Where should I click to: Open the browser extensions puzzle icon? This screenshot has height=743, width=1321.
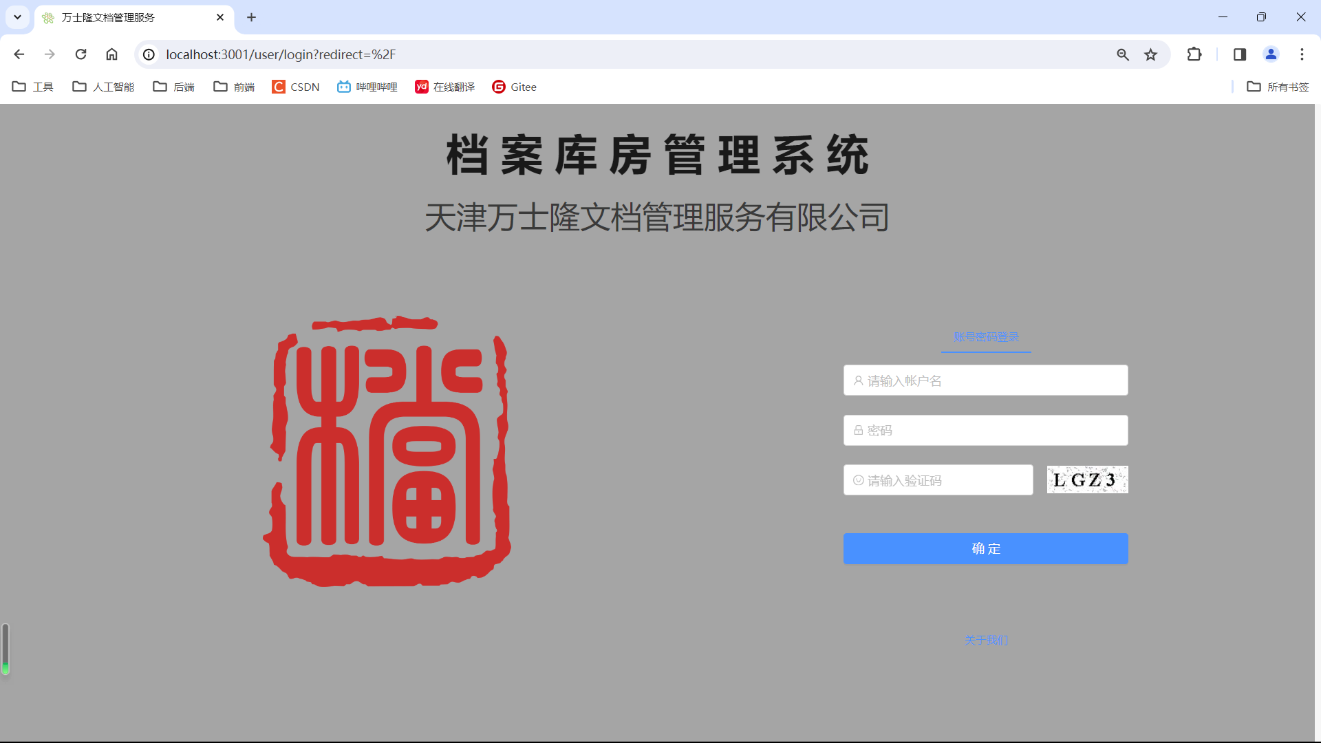tap(1194, 54)
